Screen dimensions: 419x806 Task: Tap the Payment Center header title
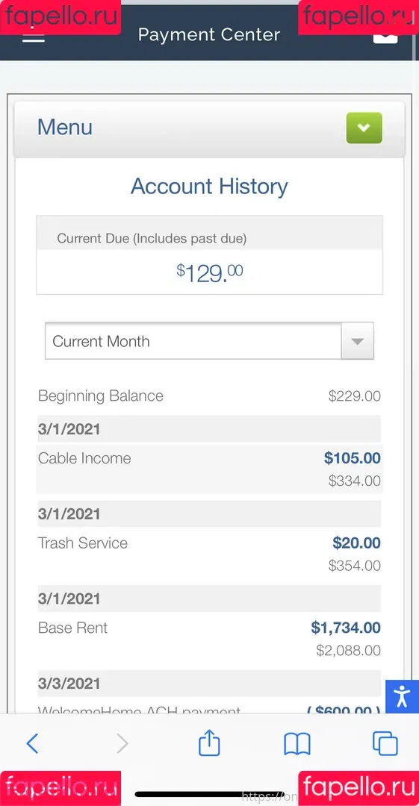[209, 34]
